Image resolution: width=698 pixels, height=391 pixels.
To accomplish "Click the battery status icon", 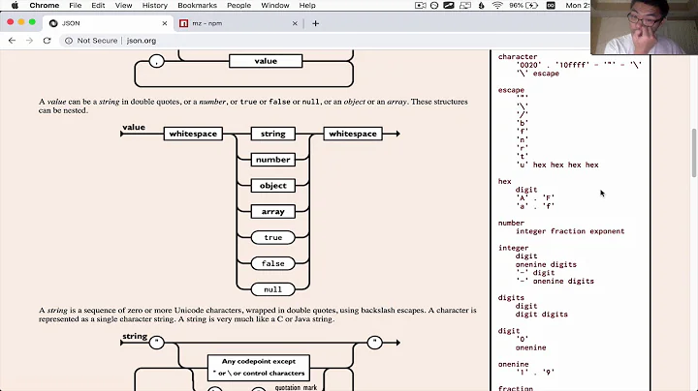I will [x=532, y=6].
